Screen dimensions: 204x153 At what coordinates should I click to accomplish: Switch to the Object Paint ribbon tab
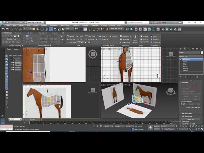[42, 33]
